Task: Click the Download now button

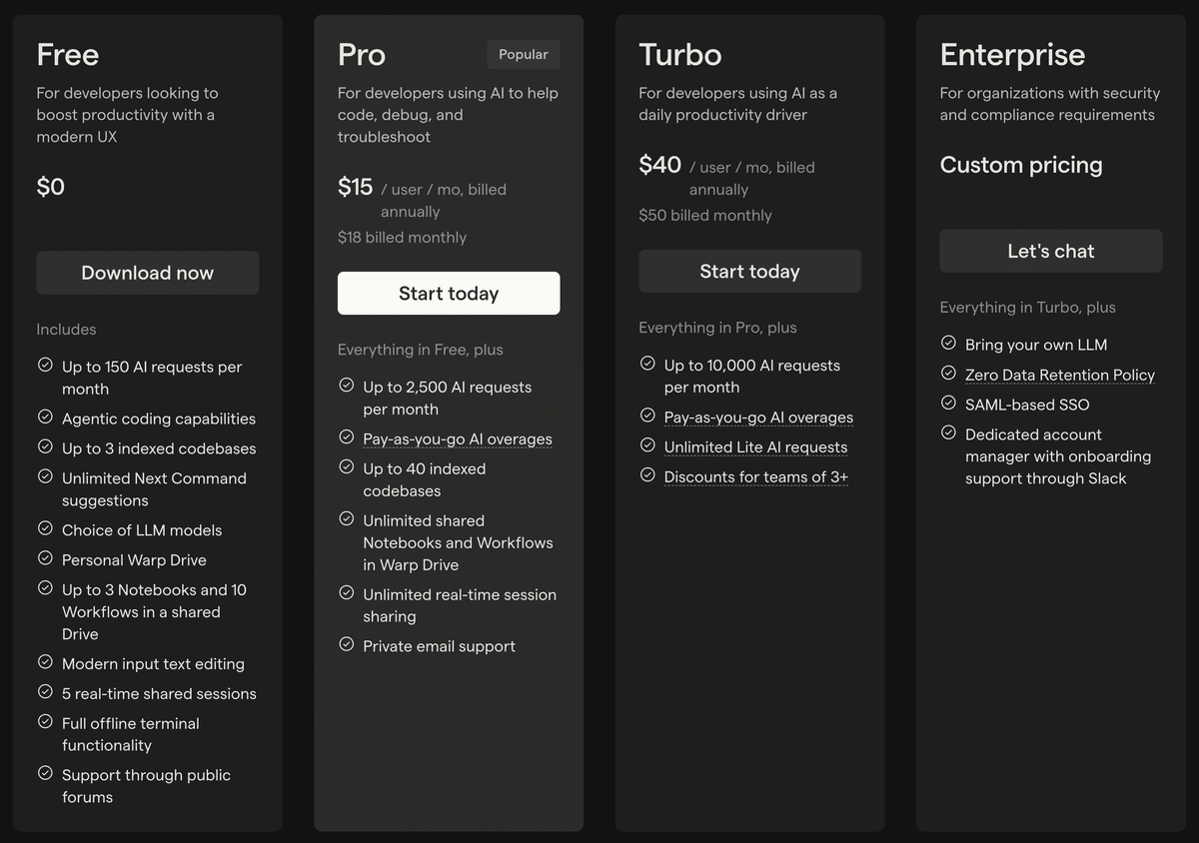Action: click(x=148, y=273)
